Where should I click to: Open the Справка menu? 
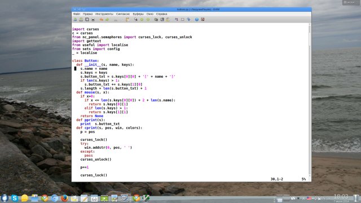[x=162, y=14]
